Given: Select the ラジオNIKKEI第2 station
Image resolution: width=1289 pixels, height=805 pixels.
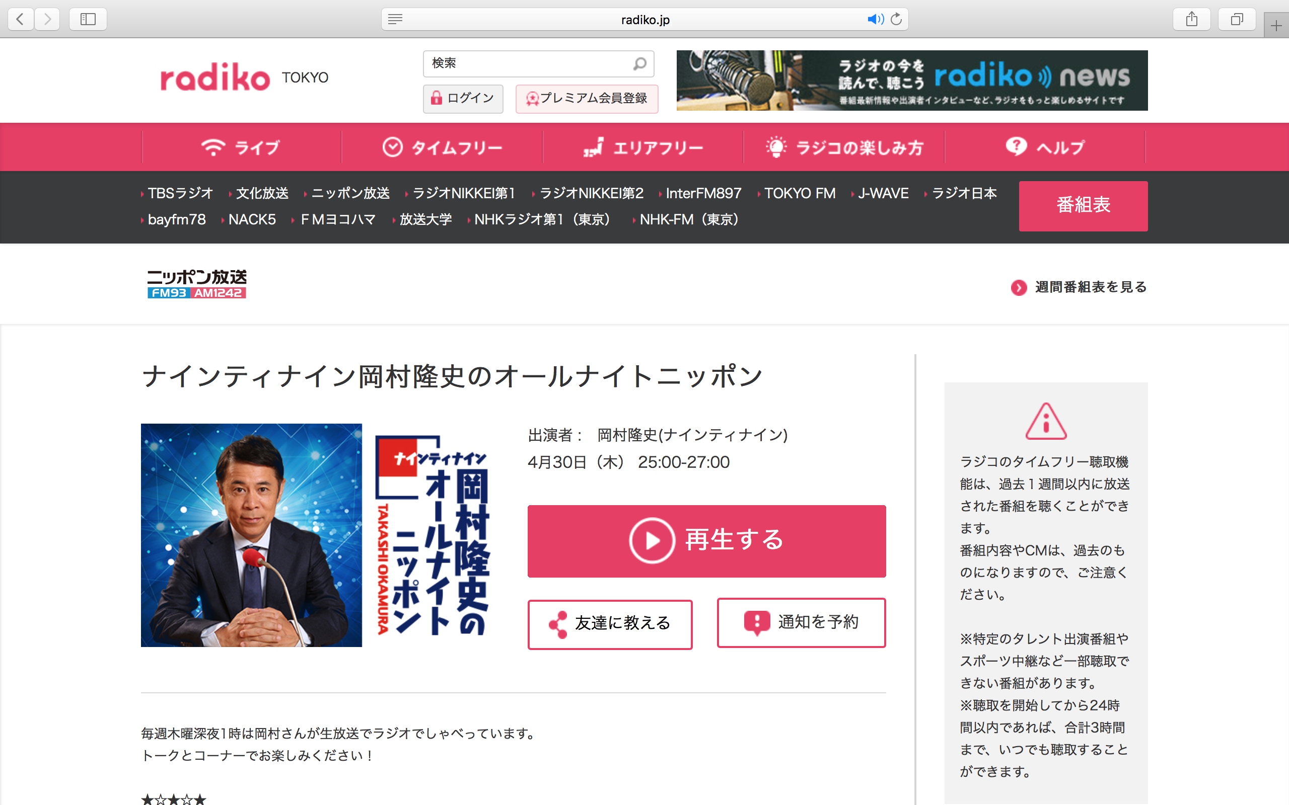Looking at the screenshot, I should (591, 193).
